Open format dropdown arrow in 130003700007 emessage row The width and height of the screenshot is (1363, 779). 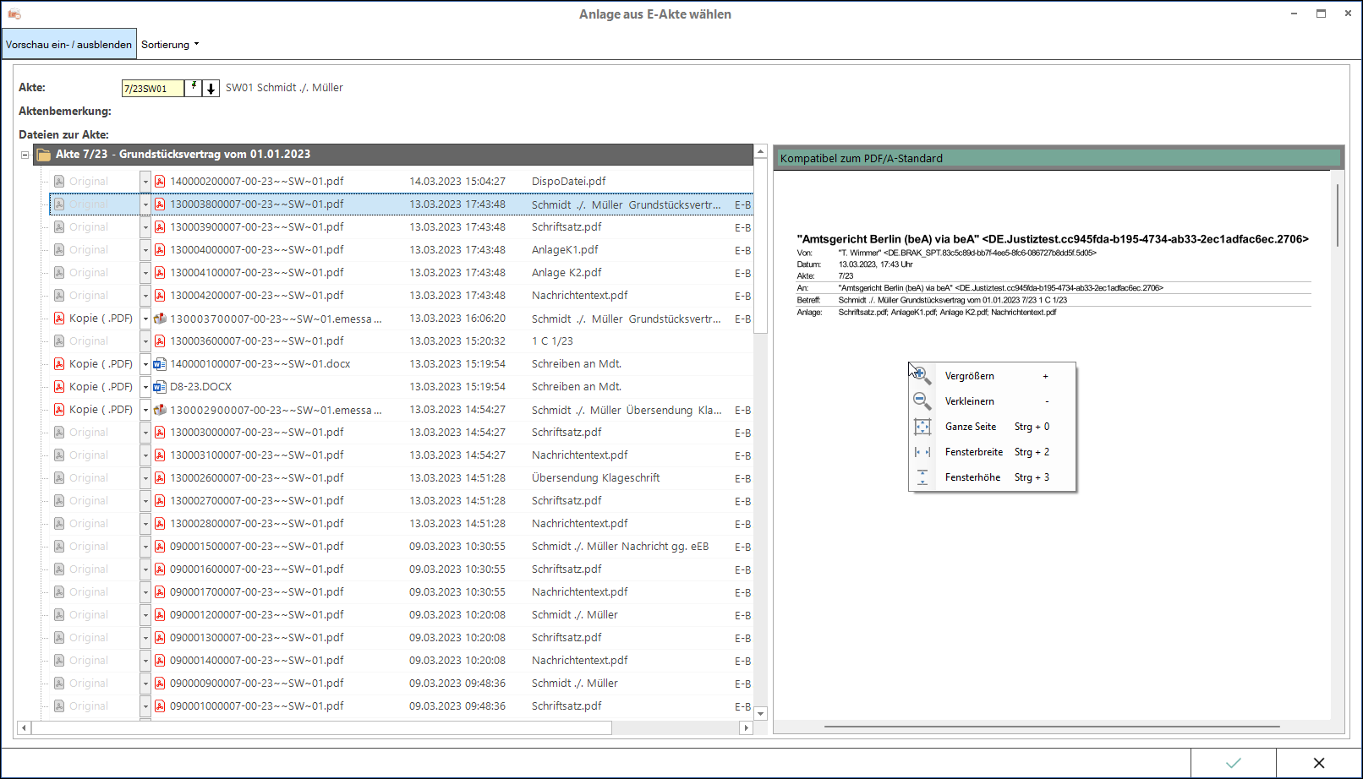pyautogui.click(x=145, y=319)
